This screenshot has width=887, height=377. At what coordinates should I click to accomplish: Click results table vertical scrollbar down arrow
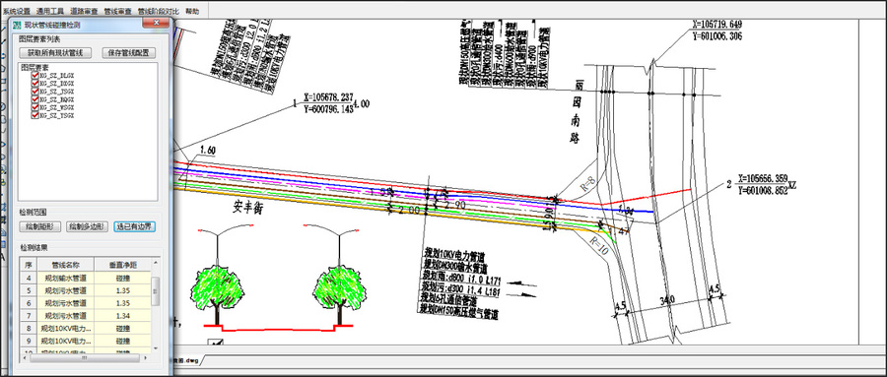tap(156, 348)
